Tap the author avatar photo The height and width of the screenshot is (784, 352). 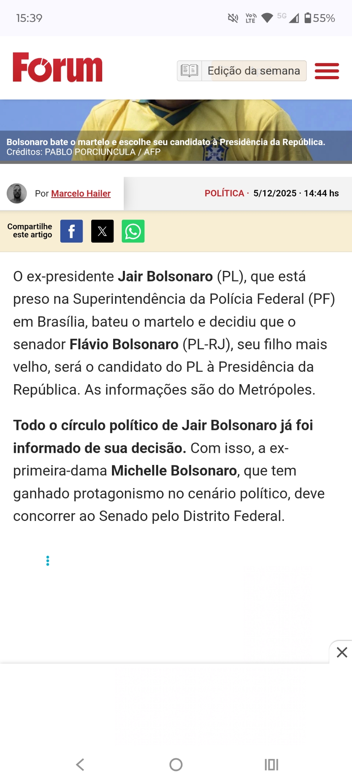17,193
